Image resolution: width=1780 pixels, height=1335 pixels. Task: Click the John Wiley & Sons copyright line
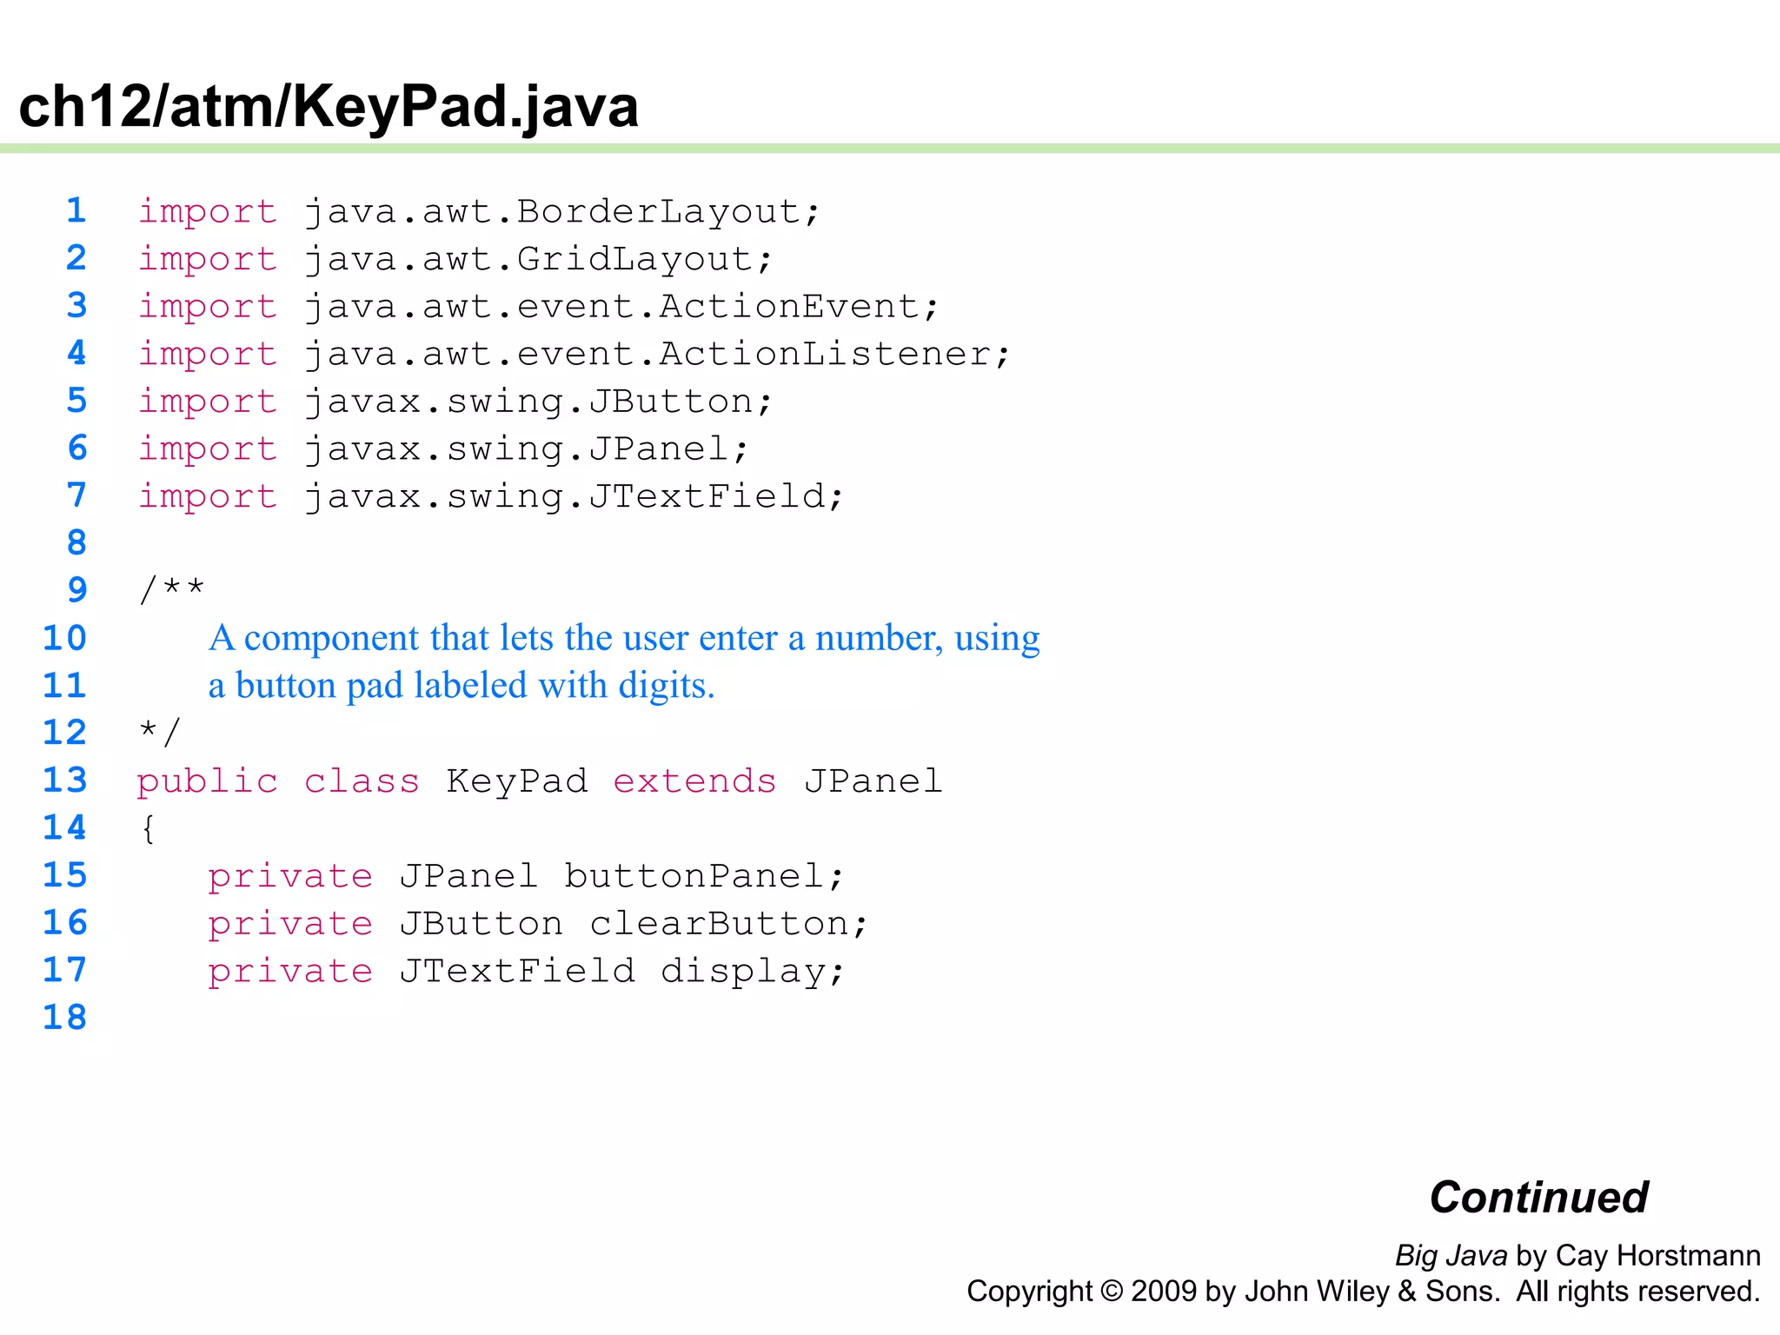coord(1364,1292)
